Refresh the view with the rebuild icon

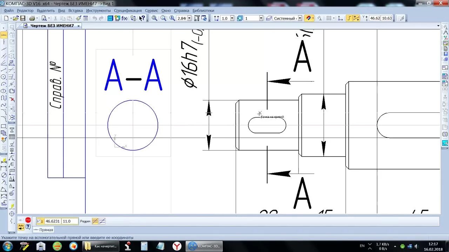point(203,18)
